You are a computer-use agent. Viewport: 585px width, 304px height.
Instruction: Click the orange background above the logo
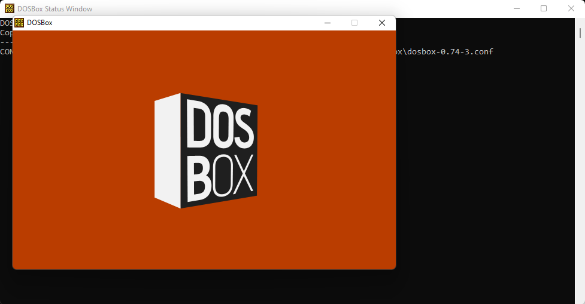[204, 60]
